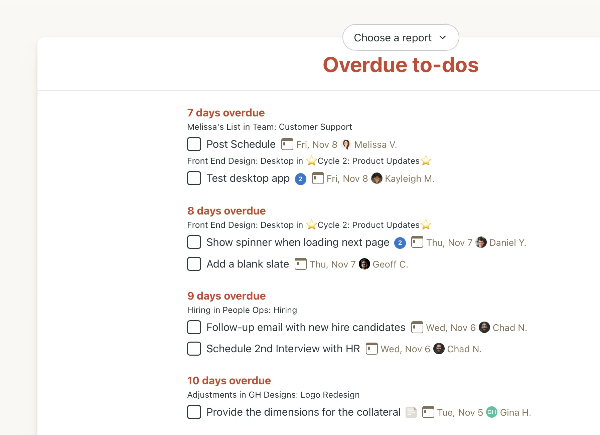Image resolution: width=600 pixels, height=435 pixels.
Task: Click Kayleigh M.'s avatar picture
Action: tap(377, 178)
